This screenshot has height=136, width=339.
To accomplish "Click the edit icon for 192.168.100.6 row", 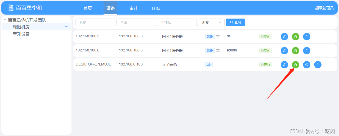I will click(284, 51).
